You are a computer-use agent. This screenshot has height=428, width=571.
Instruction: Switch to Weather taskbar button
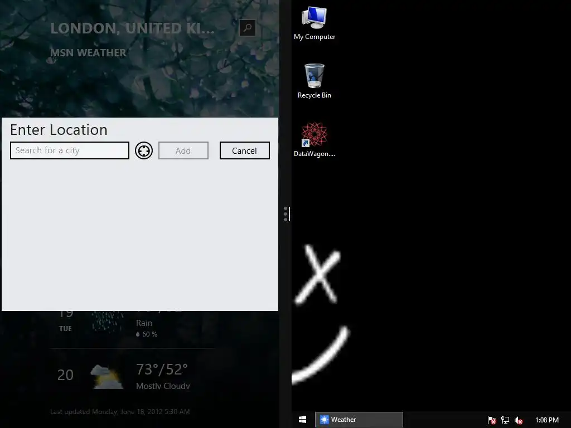pos(359,419)
